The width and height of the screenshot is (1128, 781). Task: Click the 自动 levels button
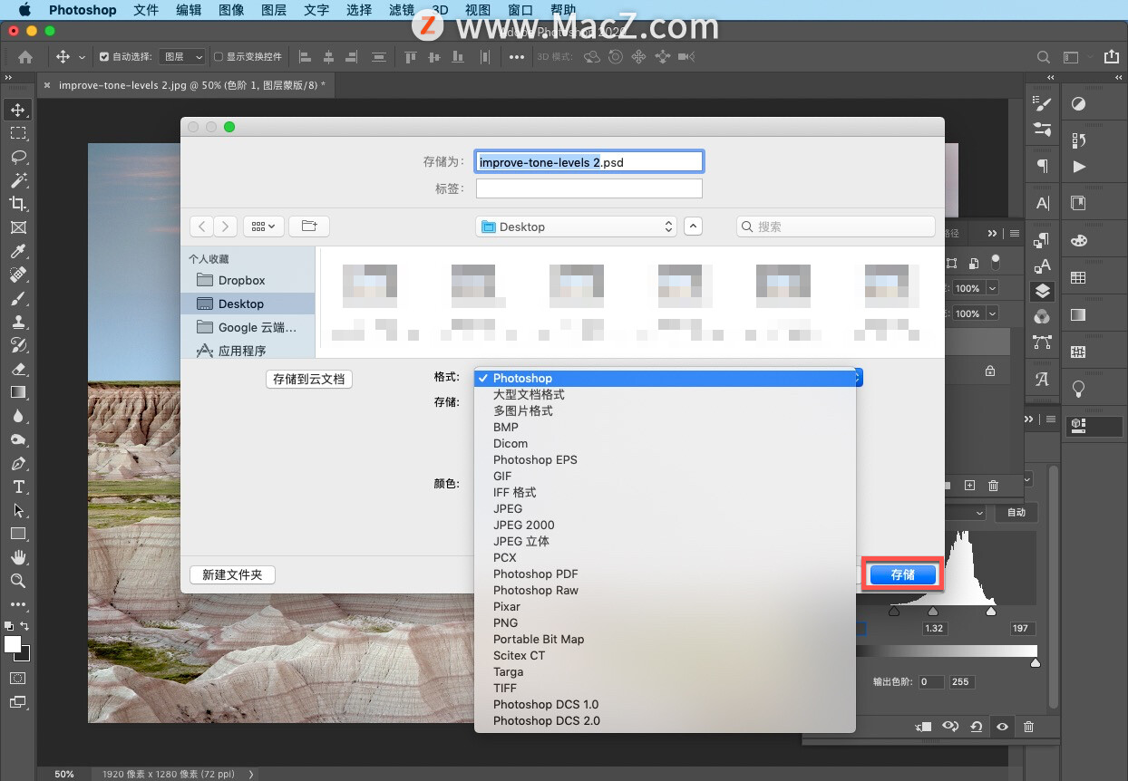click(x=1016, y=512)
